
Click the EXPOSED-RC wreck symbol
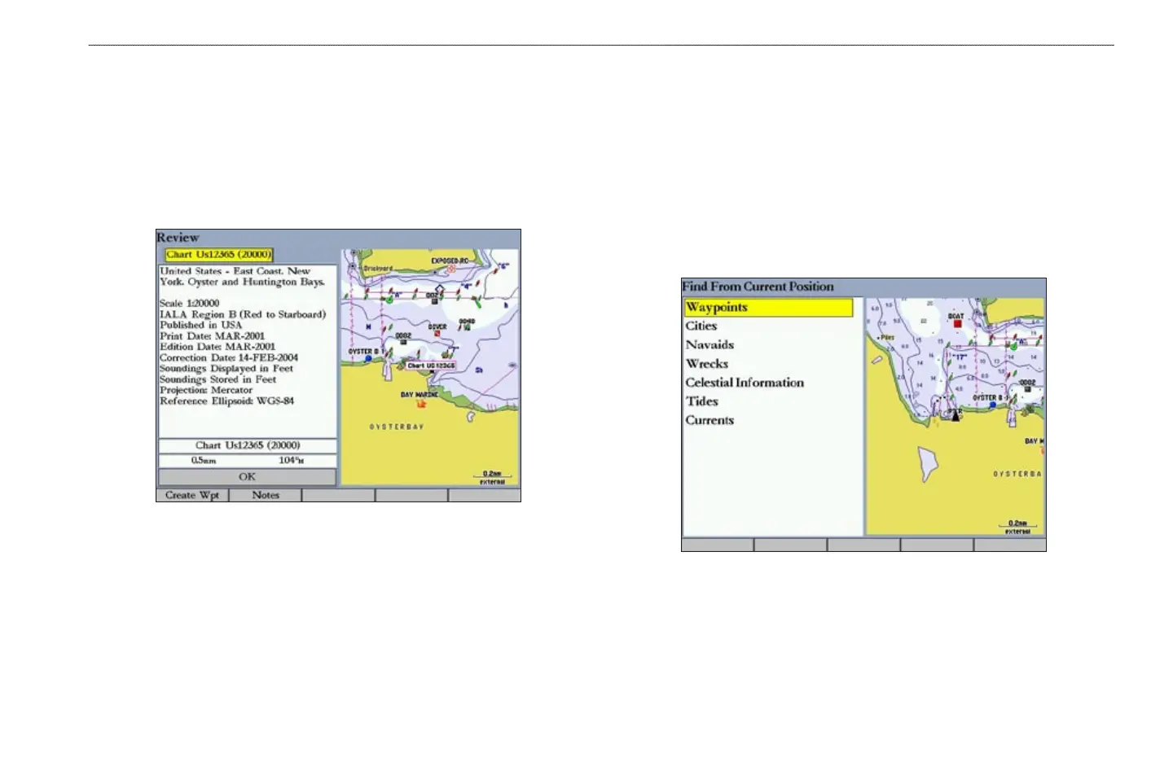[x=450, y=269]
